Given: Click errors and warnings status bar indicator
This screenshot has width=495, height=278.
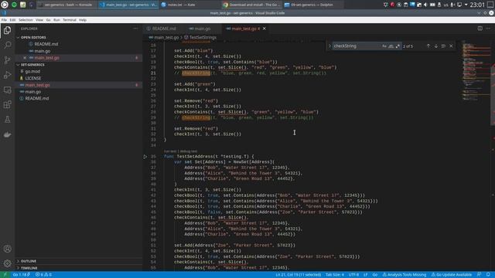Looking at the screenshot, I should 43,275.
